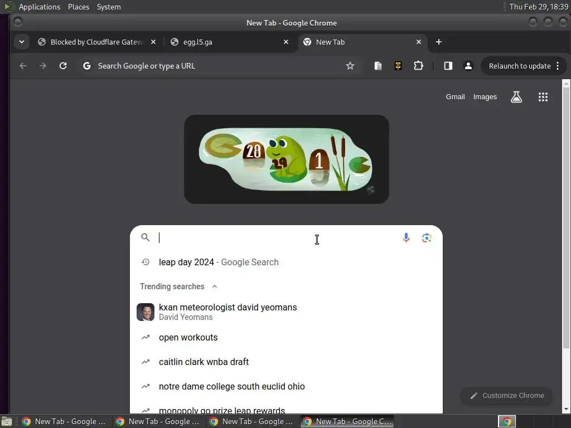Select 'leap day 2024' history suggestion
Screen dimensions: 571x428
[x=286, y=262]
